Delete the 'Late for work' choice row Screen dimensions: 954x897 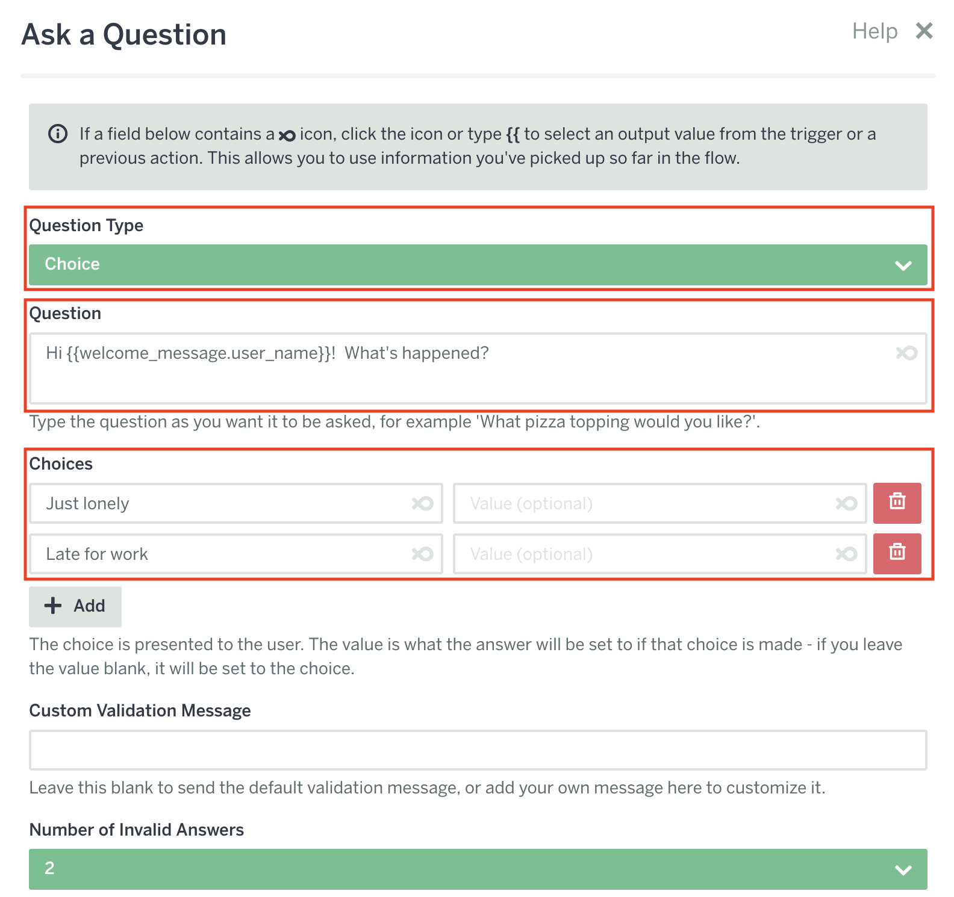tap(897, 553)
